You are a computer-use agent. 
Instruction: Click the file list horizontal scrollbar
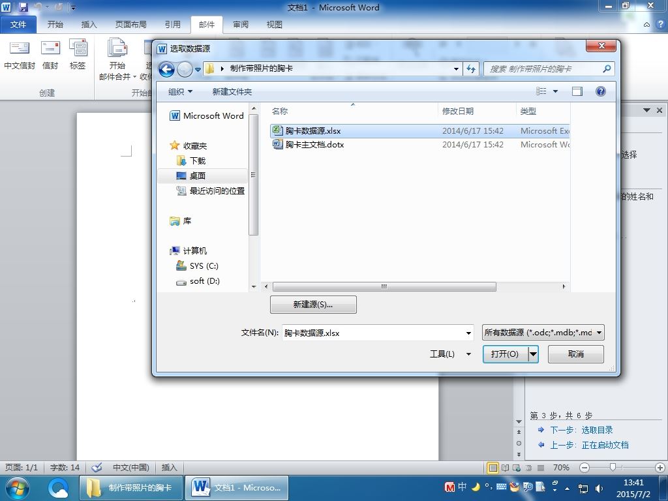click(384, 287)
